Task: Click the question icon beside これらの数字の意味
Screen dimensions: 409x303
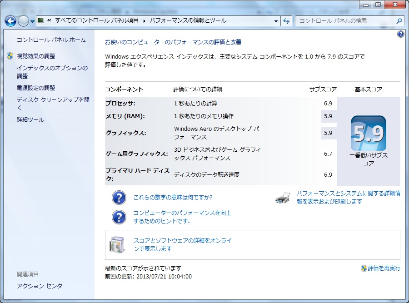Action: 119,198
